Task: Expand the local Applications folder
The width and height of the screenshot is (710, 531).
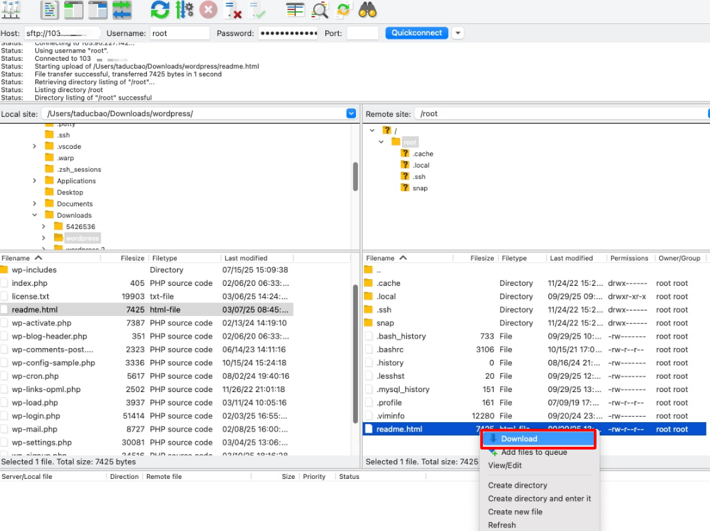Action: (x=35, y=180)
